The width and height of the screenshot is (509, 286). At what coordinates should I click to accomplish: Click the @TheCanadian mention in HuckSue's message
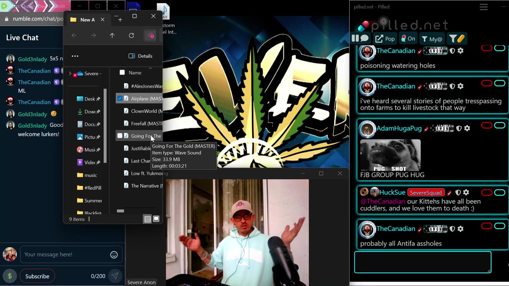[383, 201]
